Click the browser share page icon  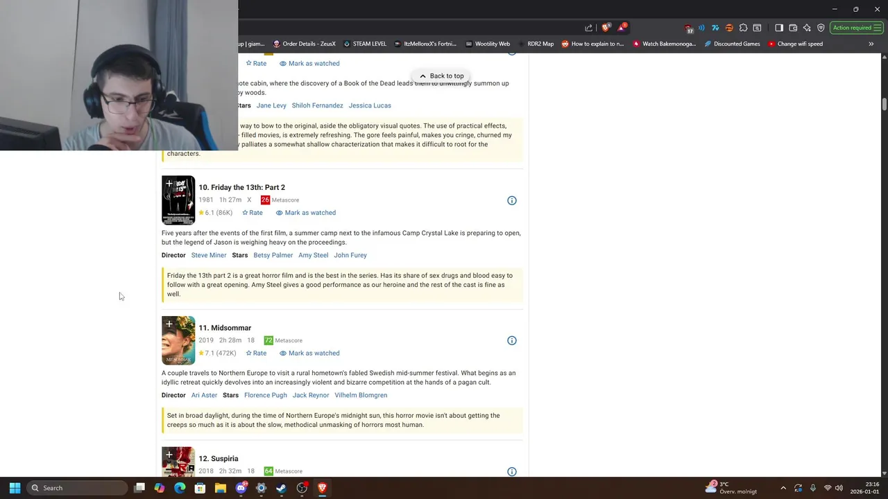[589, 28]
